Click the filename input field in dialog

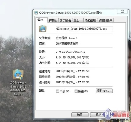click(x=84, y=29)
